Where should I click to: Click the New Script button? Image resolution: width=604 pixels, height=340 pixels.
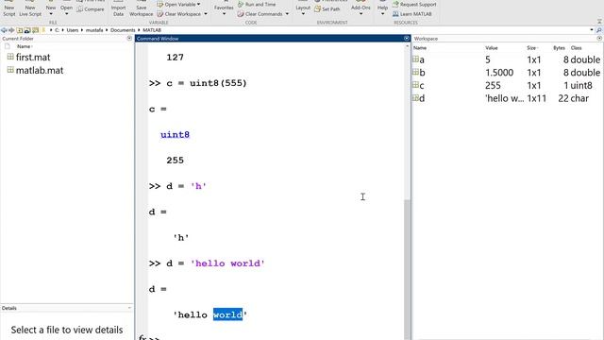9,9
